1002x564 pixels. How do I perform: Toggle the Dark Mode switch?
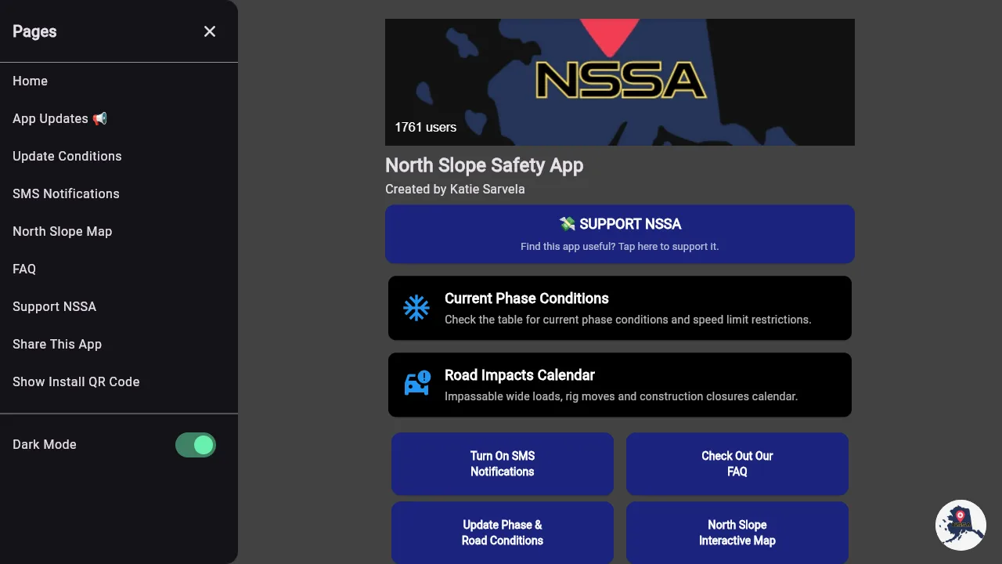click(196, 444)
